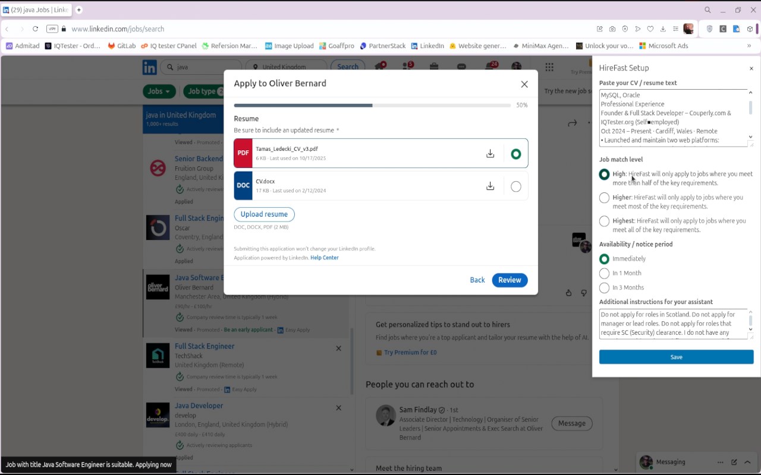The width and height of the screenshot is (761, 475).
Task: Reload the page with browser refresh icon
Action: point(35,28)
